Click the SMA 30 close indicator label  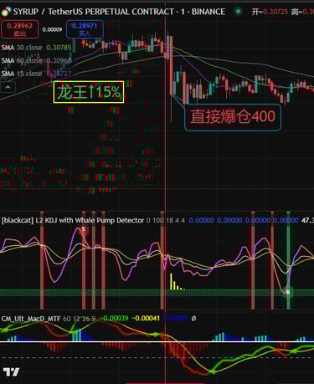[x=22, y=48]
